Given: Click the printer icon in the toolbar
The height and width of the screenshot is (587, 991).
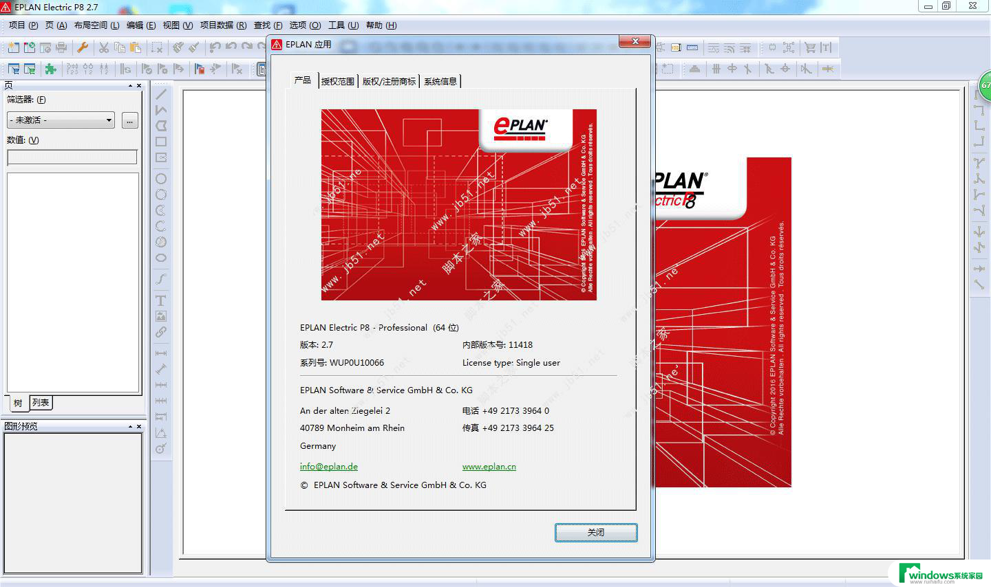Looking at the screenshot, I should (x=61, y=47).
